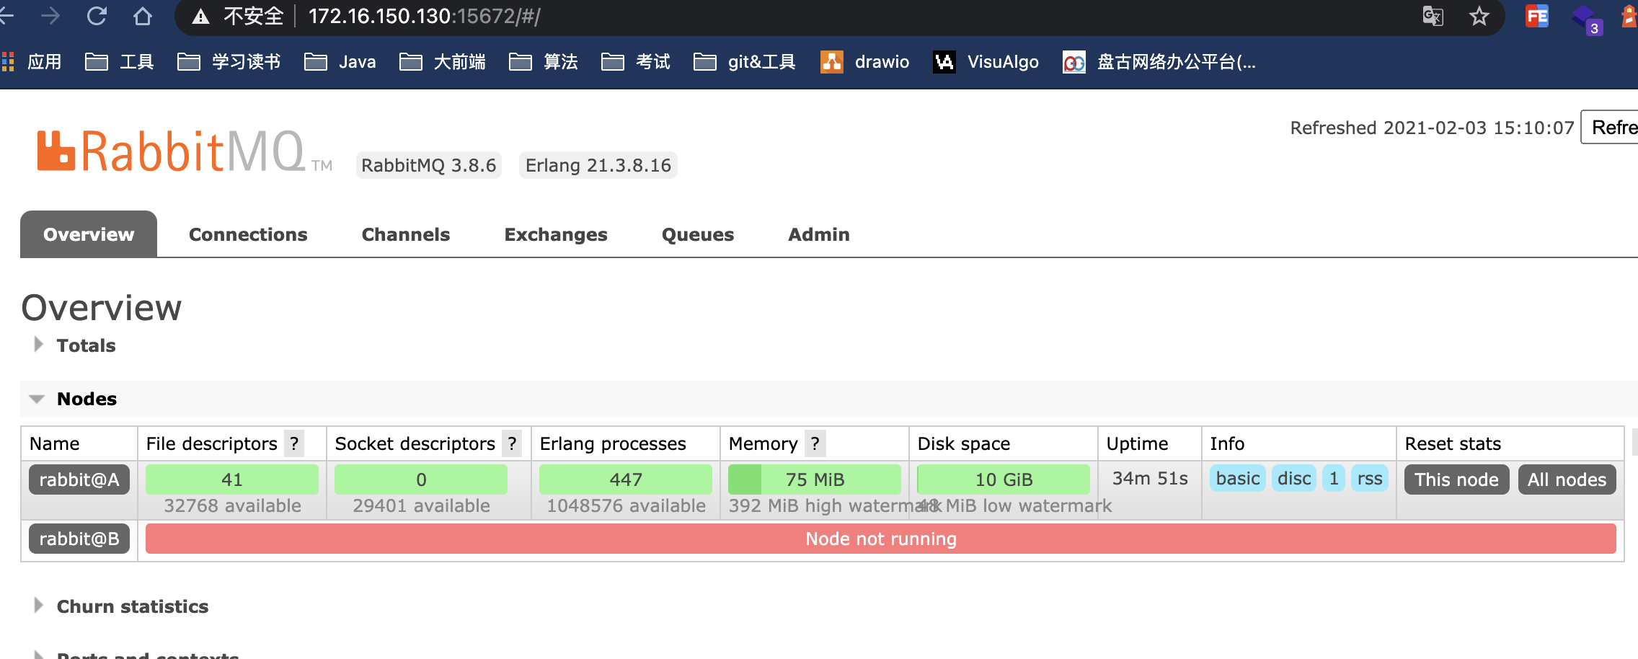Click the Refresh button
Viewport: 1638px width, 659px height.
[x=1610, y=127]
